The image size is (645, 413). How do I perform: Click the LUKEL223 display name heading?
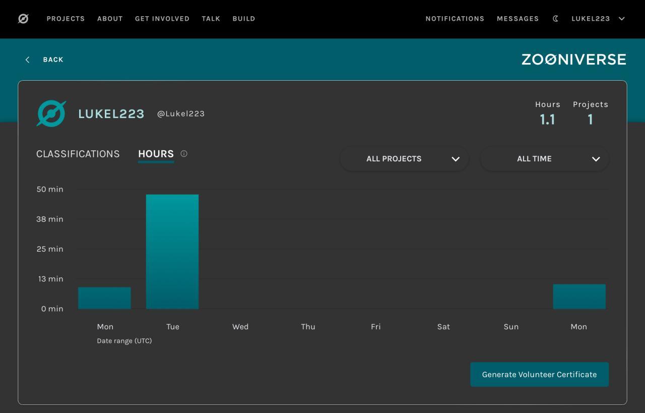pos(111,114)
